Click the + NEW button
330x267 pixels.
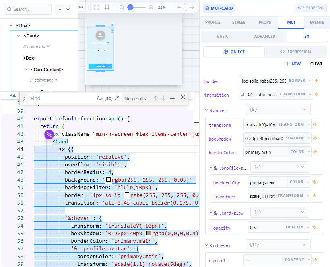(x=293, y=64)
